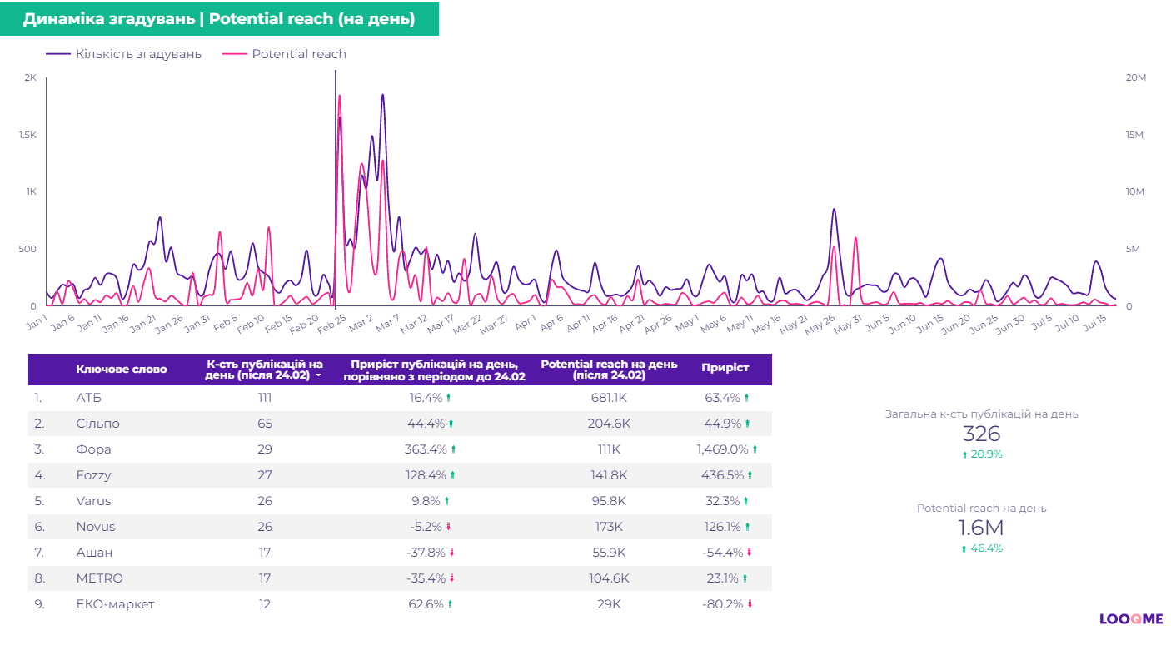Click the Динаміка згадувань title banner
Image resolution: width=1171 pixels, height=645 pixels.
coord(219,18)
